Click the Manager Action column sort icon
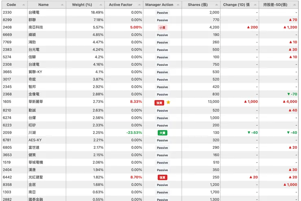 click(x=177, y=5)
